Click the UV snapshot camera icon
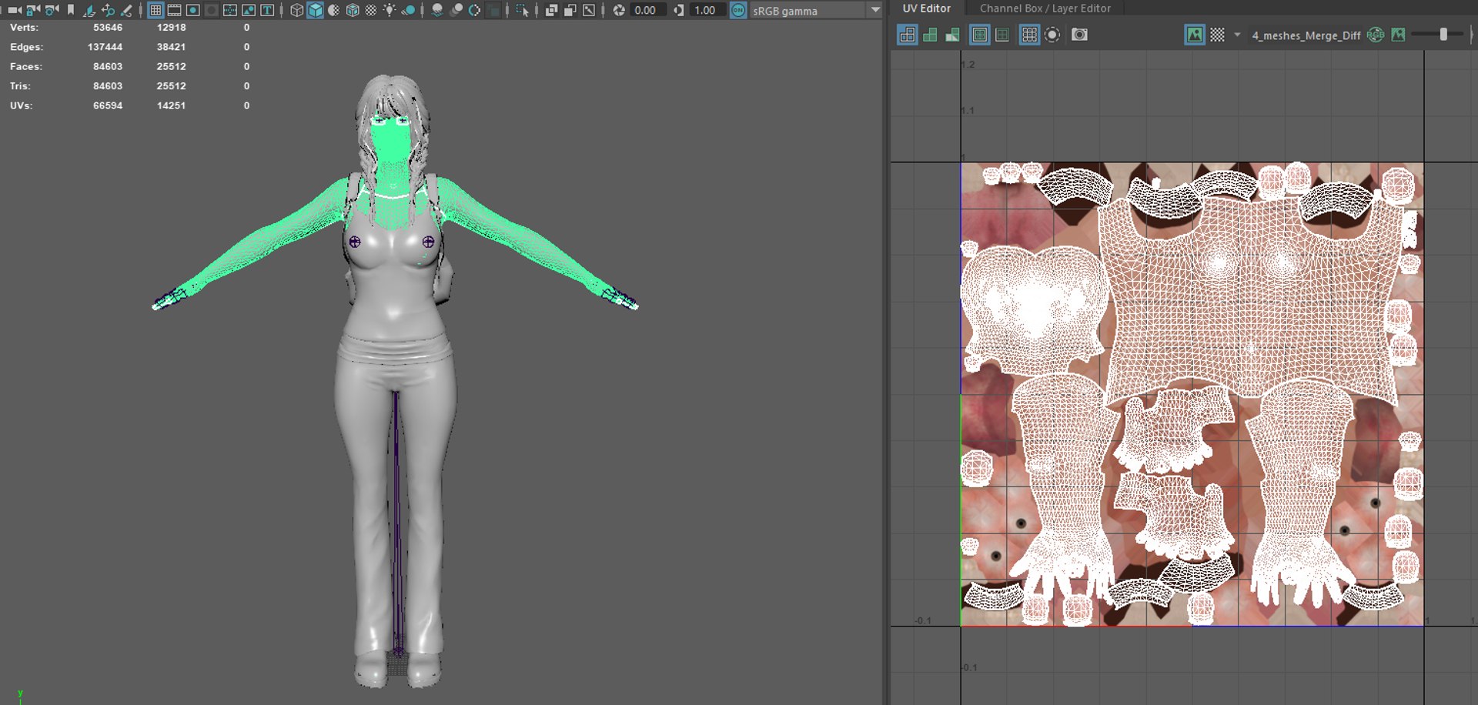Screen dimensions: 1478x705 1079,35
